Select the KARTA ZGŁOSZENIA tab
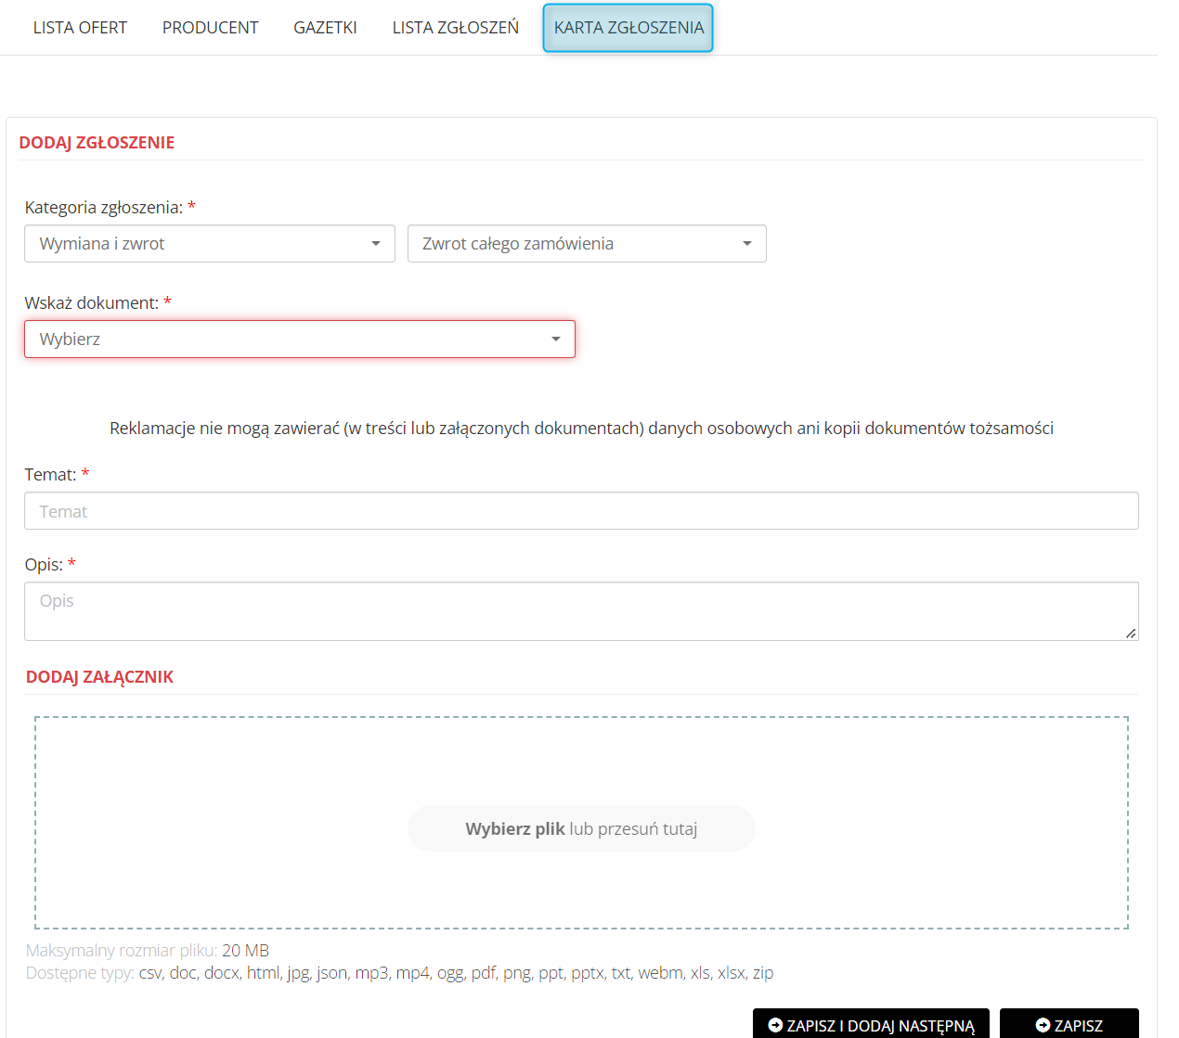The image size is (1179, 1038). pyautogui.click(x=628, y=28)
